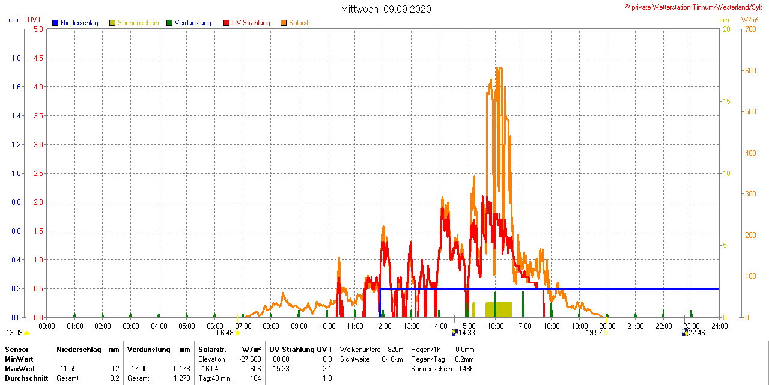Click the blue Niederschlag legend swatch
The image size is (769, 385).
click(55, 23)
